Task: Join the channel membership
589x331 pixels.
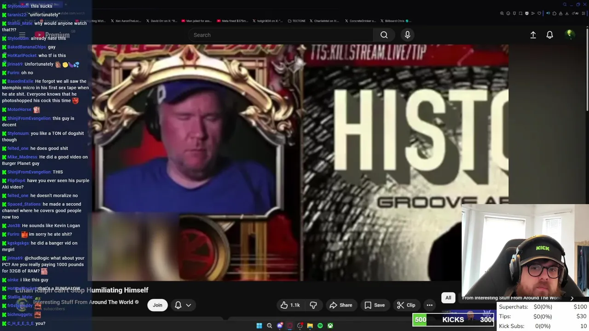Action: click(x=157, y=305)
